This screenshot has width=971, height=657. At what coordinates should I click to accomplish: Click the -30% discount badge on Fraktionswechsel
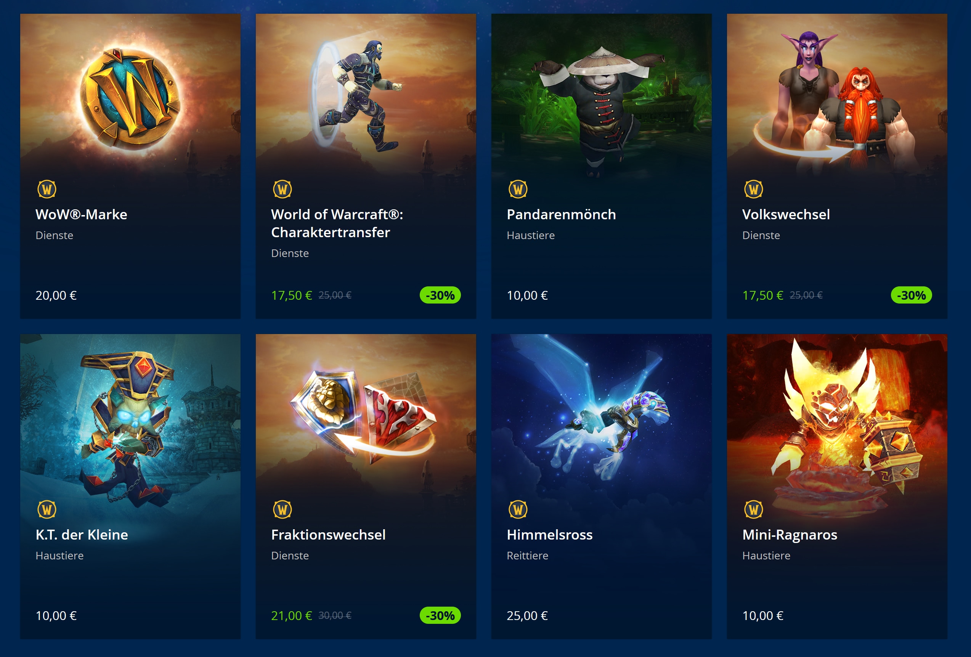pos(440,615)
